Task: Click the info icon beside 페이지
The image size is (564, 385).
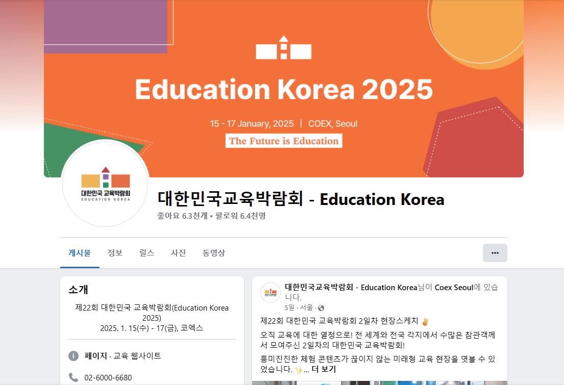Action: [73, 356]
